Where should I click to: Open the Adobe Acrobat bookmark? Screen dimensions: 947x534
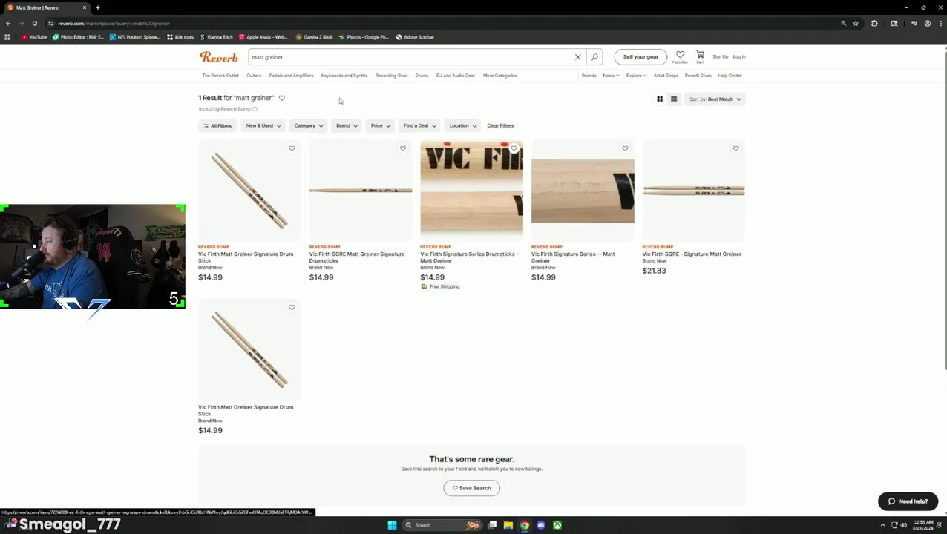click(x=415, y=37)
